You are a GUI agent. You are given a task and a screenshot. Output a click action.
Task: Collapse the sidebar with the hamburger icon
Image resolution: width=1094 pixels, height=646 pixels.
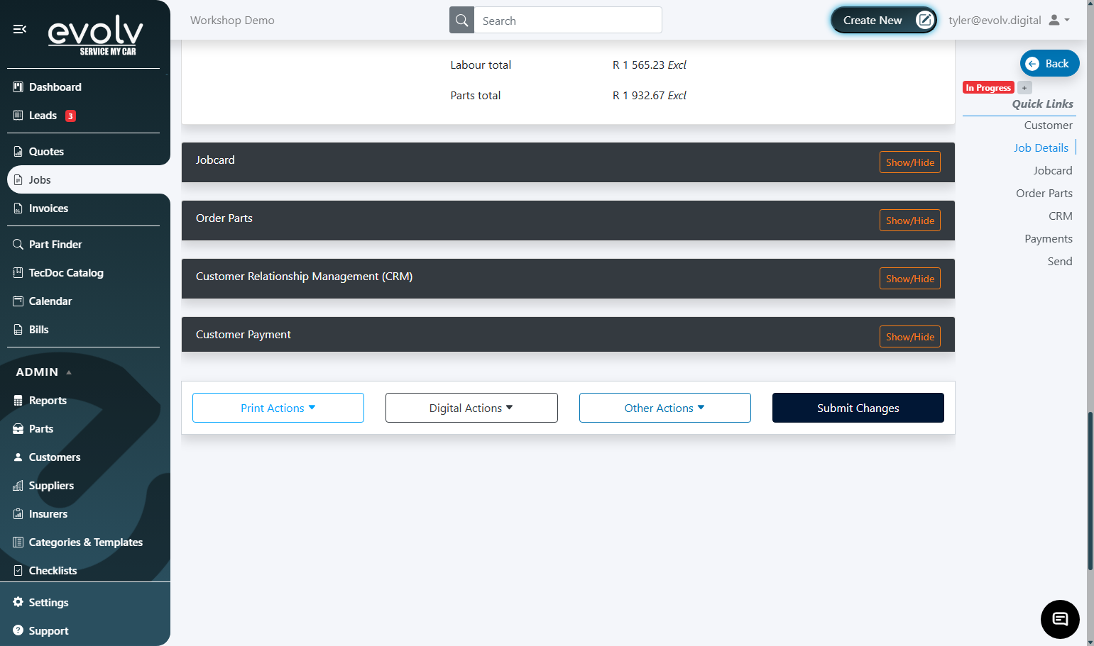pyautogui.click(x=20, y=29)
